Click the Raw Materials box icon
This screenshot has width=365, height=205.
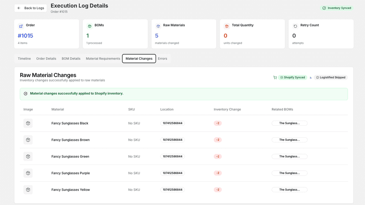coord(158,26)
